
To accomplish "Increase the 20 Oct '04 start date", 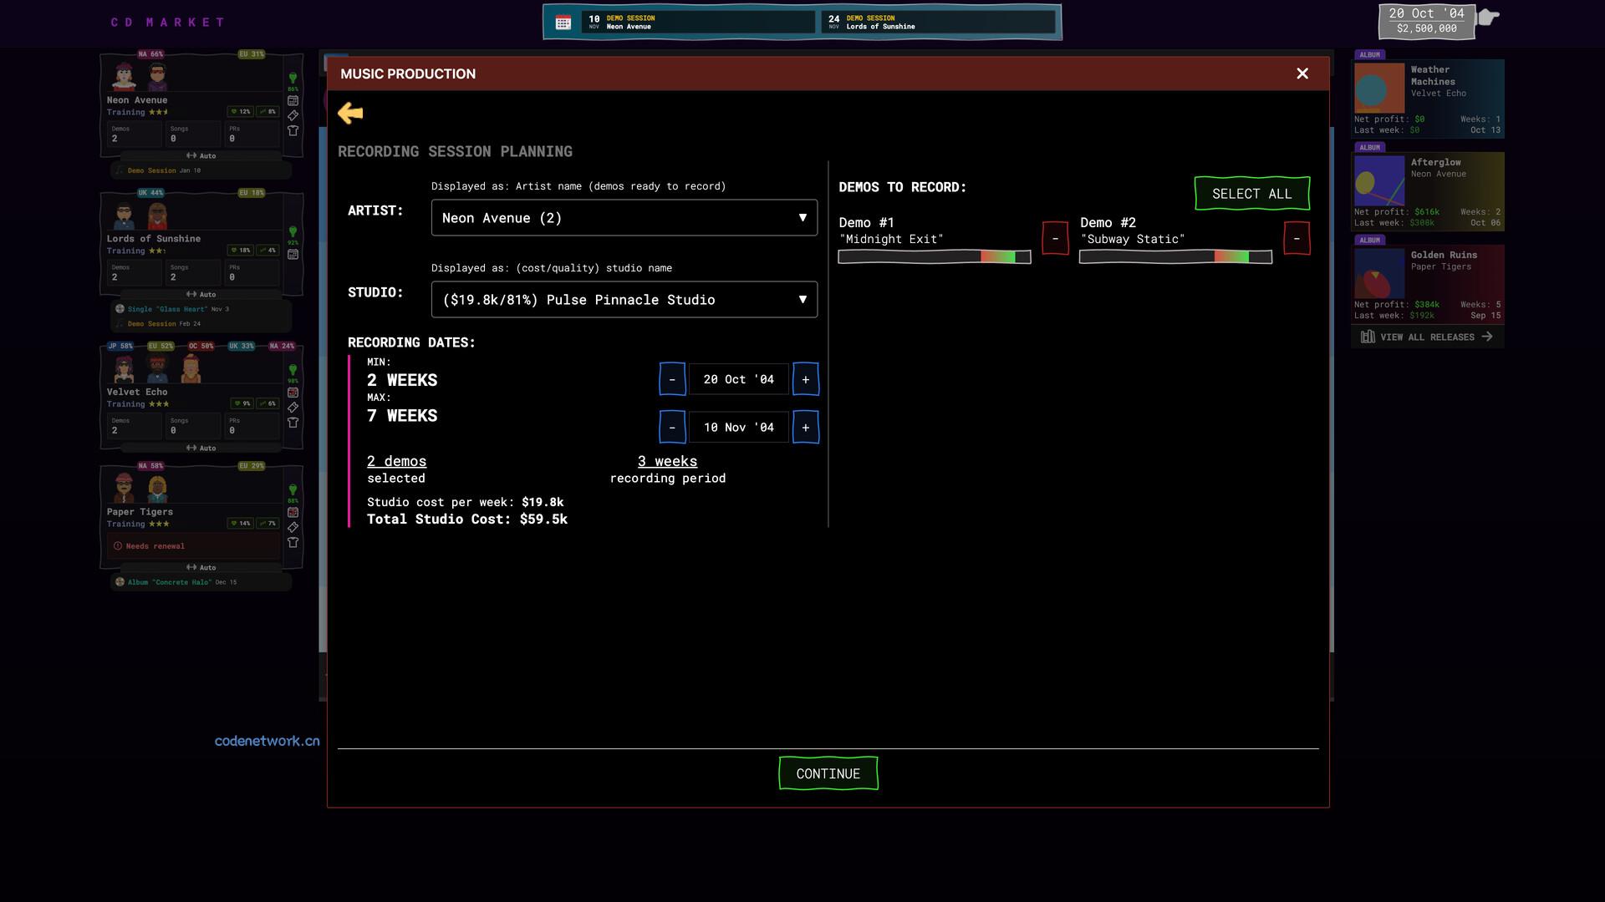I will pyautogui.click(x=806, y=379).
